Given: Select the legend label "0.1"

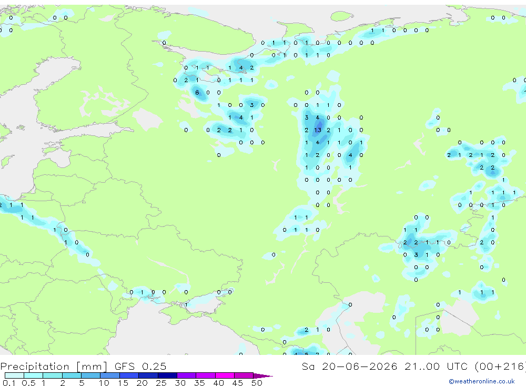Looking at the screenshot, I should point(9,383).
